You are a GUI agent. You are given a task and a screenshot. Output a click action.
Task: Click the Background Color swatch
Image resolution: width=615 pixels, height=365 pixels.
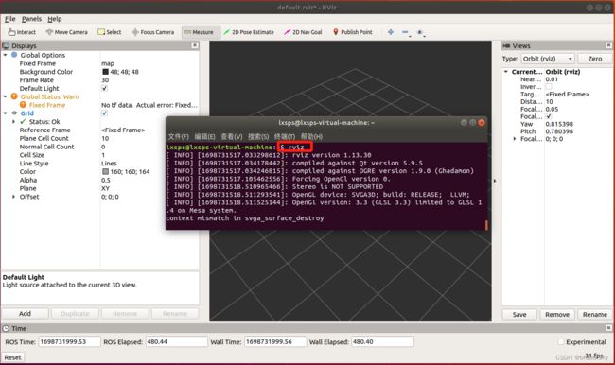click(105, 72)
